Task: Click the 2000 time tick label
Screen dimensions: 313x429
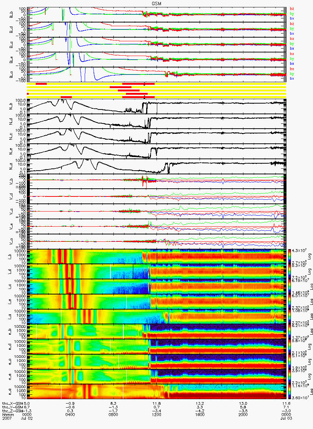Action: point(243,415)
